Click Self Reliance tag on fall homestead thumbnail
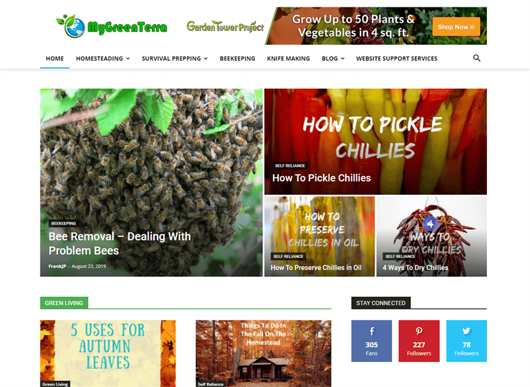This screenshot has height=387, width=530. [x=211, y=384]
